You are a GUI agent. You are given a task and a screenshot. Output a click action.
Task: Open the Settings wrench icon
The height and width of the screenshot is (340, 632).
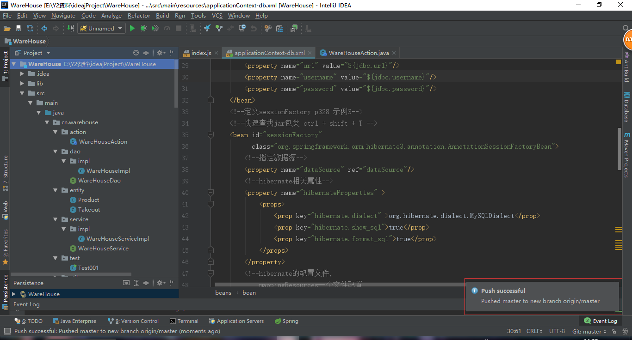268,29
